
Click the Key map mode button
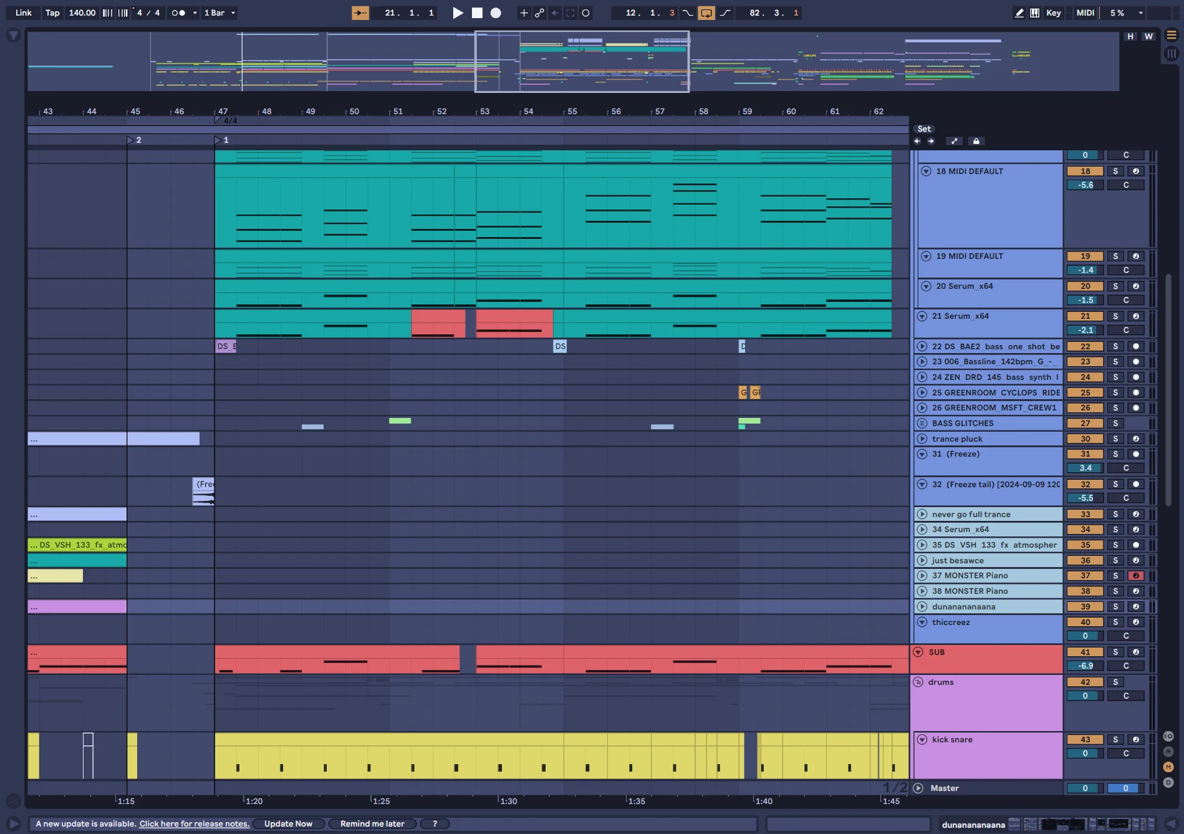[1054, 12]
